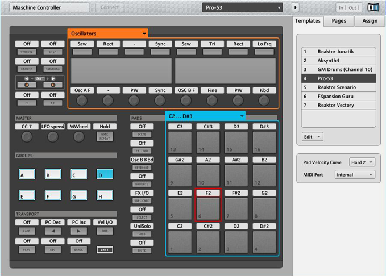This screenshot has width=386, height=276.
Task: Switch to the Assign tab
Action: click(370, 21)
